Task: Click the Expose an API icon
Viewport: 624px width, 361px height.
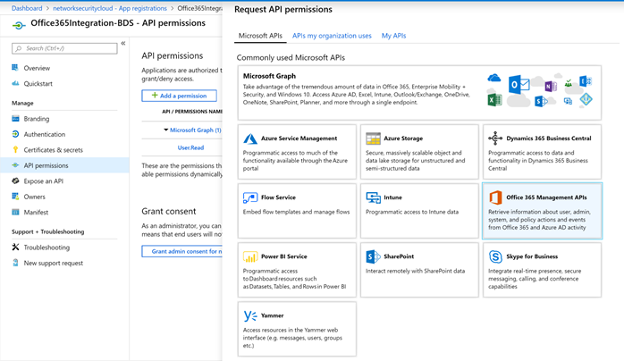Action: [15, 180]
